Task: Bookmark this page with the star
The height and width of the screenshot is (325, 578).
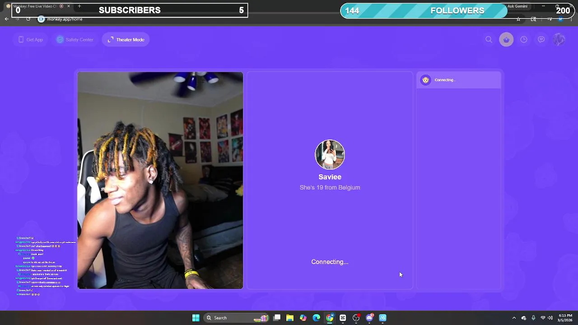Action: tap(518, 19)
